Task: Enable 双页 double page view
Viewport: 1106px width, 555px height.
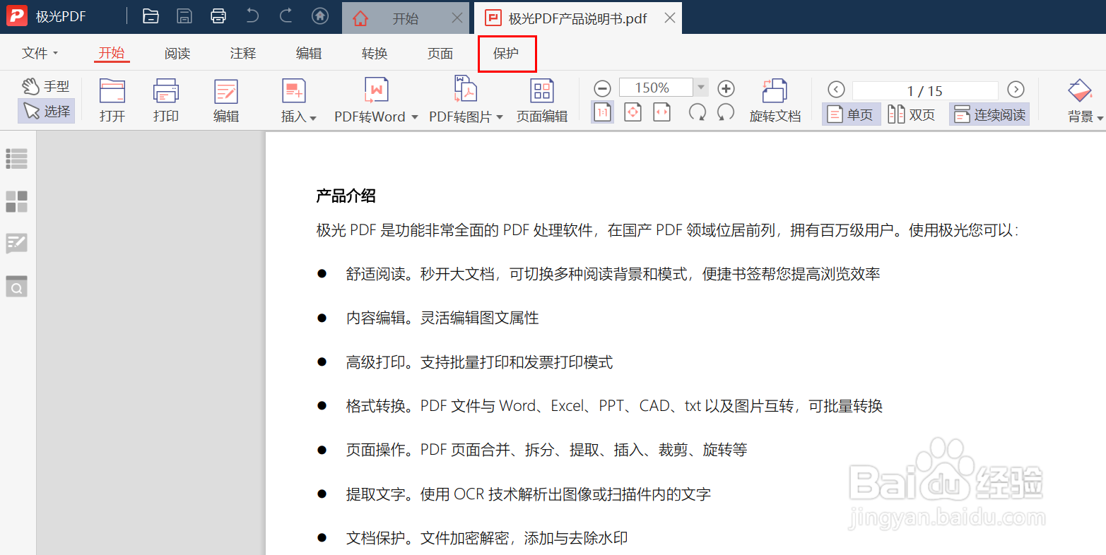Action: tap(912, 114)
